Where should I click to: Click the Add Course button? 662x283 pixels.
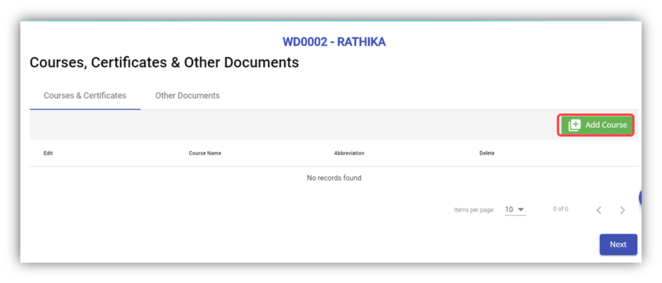(597, 125)
